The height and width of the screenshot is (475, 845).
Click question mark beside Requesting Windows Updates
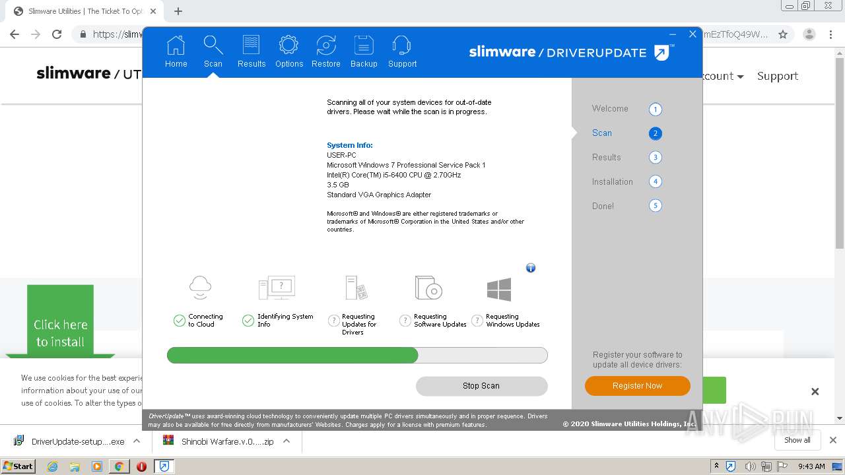point(477,321)
